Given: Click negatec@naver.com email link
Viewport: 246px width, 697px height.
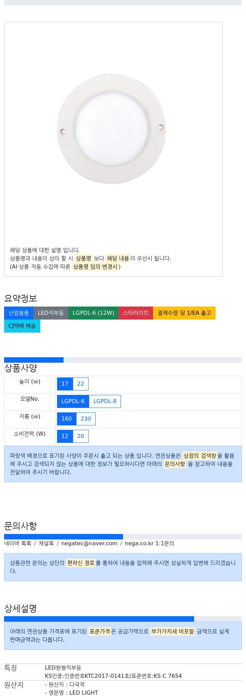Looking at the screenshot, I should 90,543.
